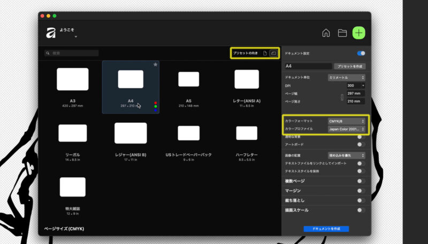Click the Affinity logo in the header
The width and height of the screenshot is (428, 244).
(x=51, y=33)
